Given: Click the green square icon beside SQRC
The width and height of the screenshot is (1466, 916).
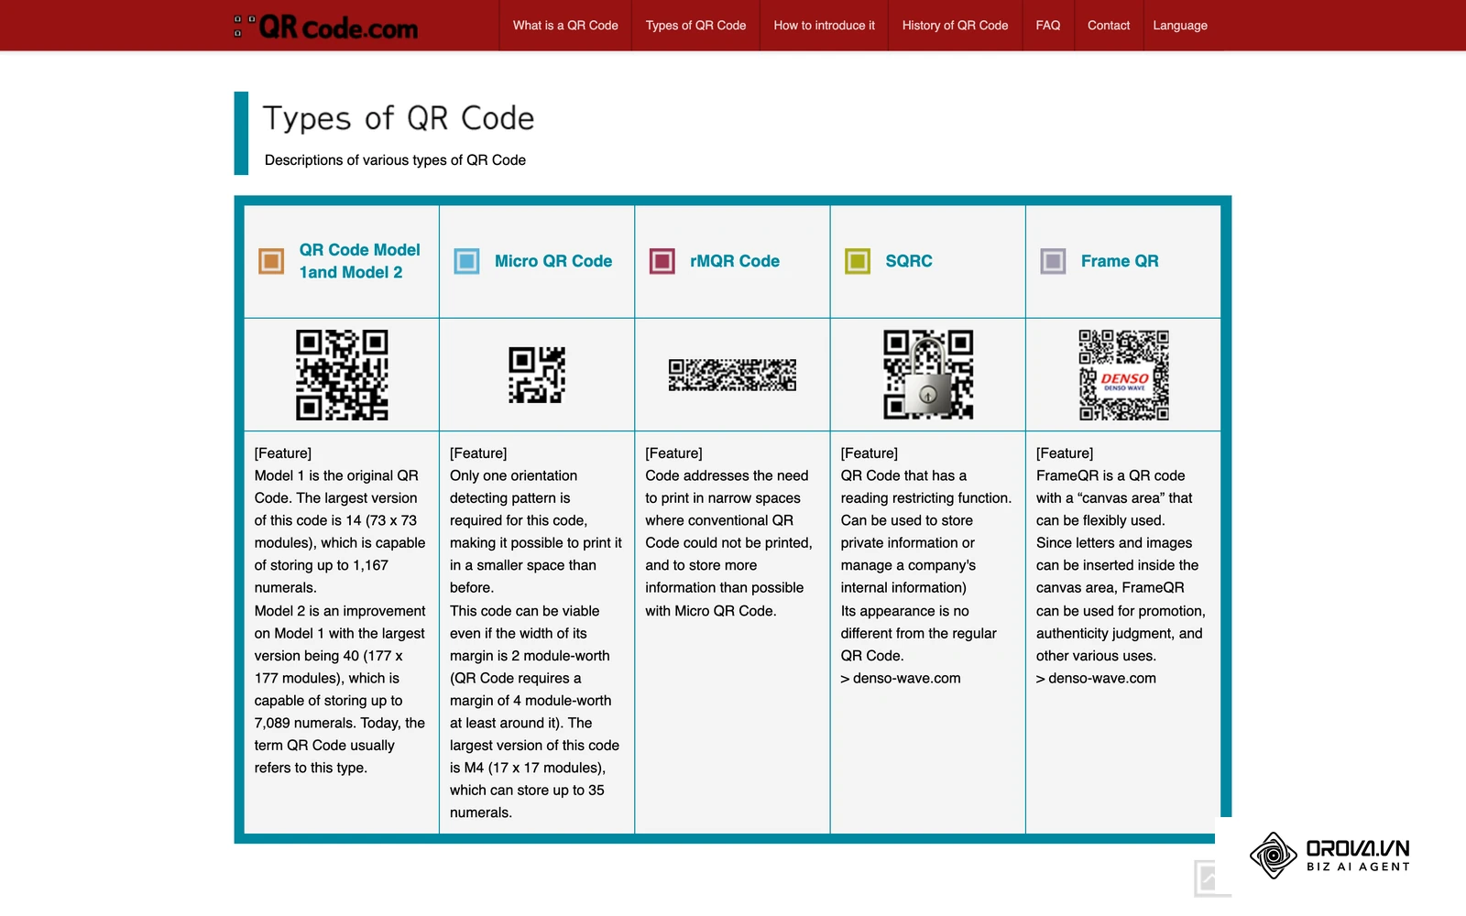Looking at the screenshot, I should pos(858,261).
